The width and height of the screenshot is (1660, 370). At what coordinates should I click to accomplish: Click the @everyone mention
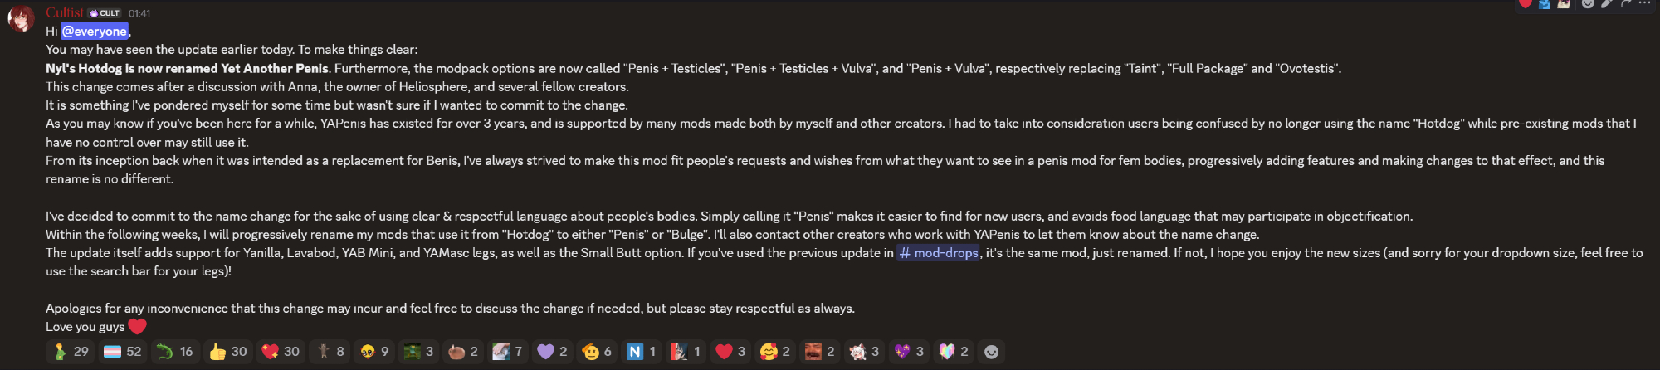coord(95,32)
